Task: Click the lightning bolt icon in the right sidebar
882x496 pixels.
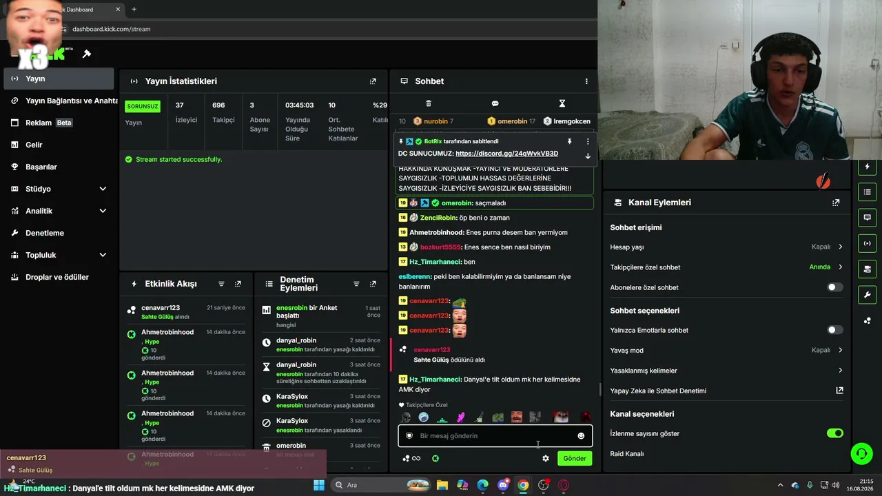Action: pos(868,167)
